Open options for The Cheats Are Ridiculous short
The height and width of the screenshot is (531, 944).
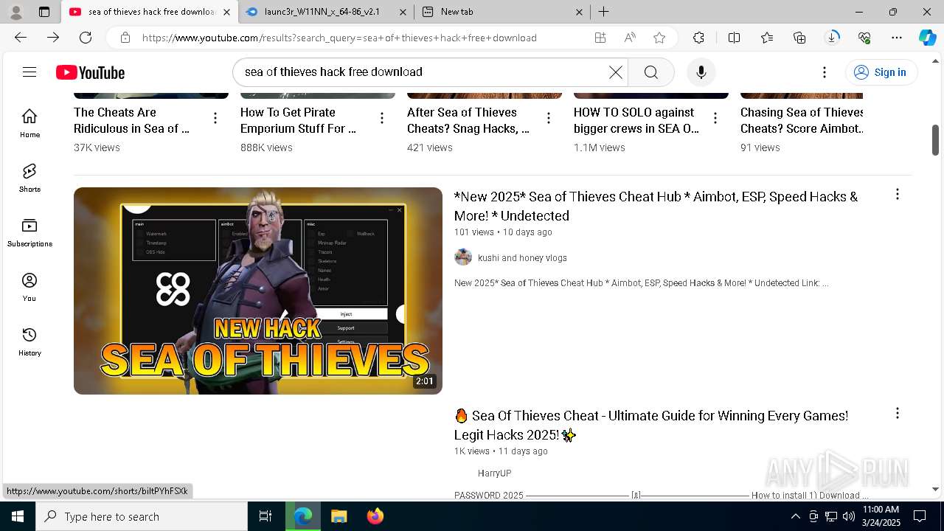[215, 118]
